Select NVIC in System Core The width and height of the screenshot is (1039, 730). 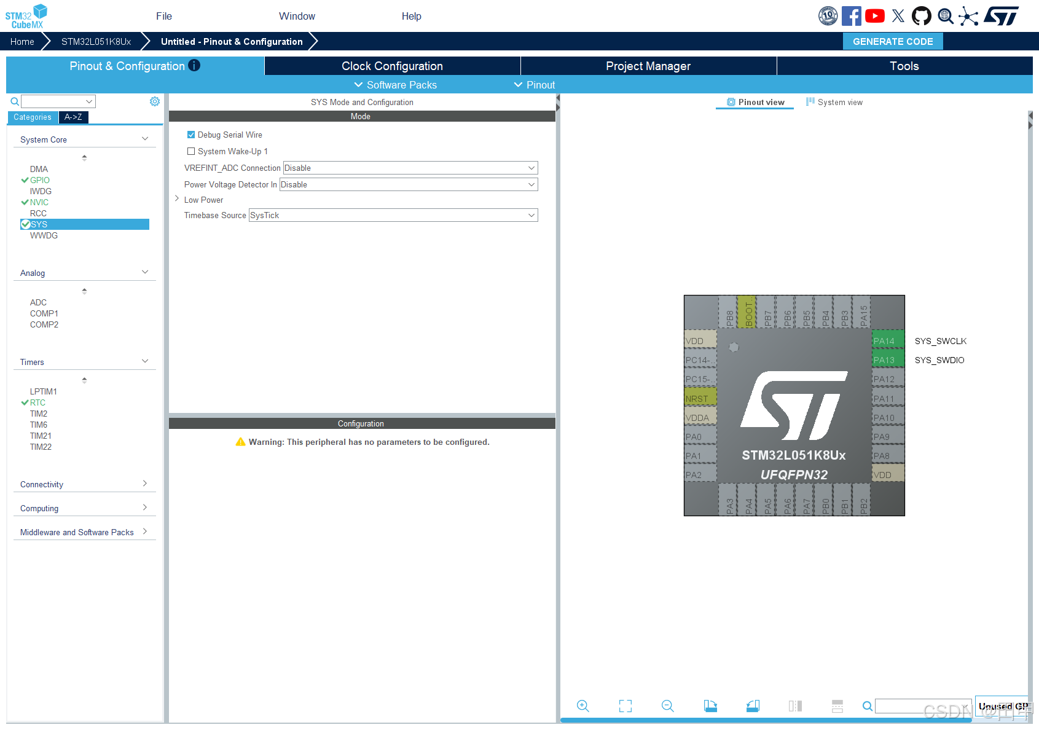pyautogui.click(x=39, y=202)
